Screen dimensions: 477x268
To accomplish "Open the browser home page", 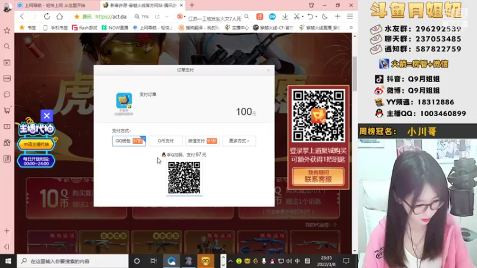I will [60, 17].
